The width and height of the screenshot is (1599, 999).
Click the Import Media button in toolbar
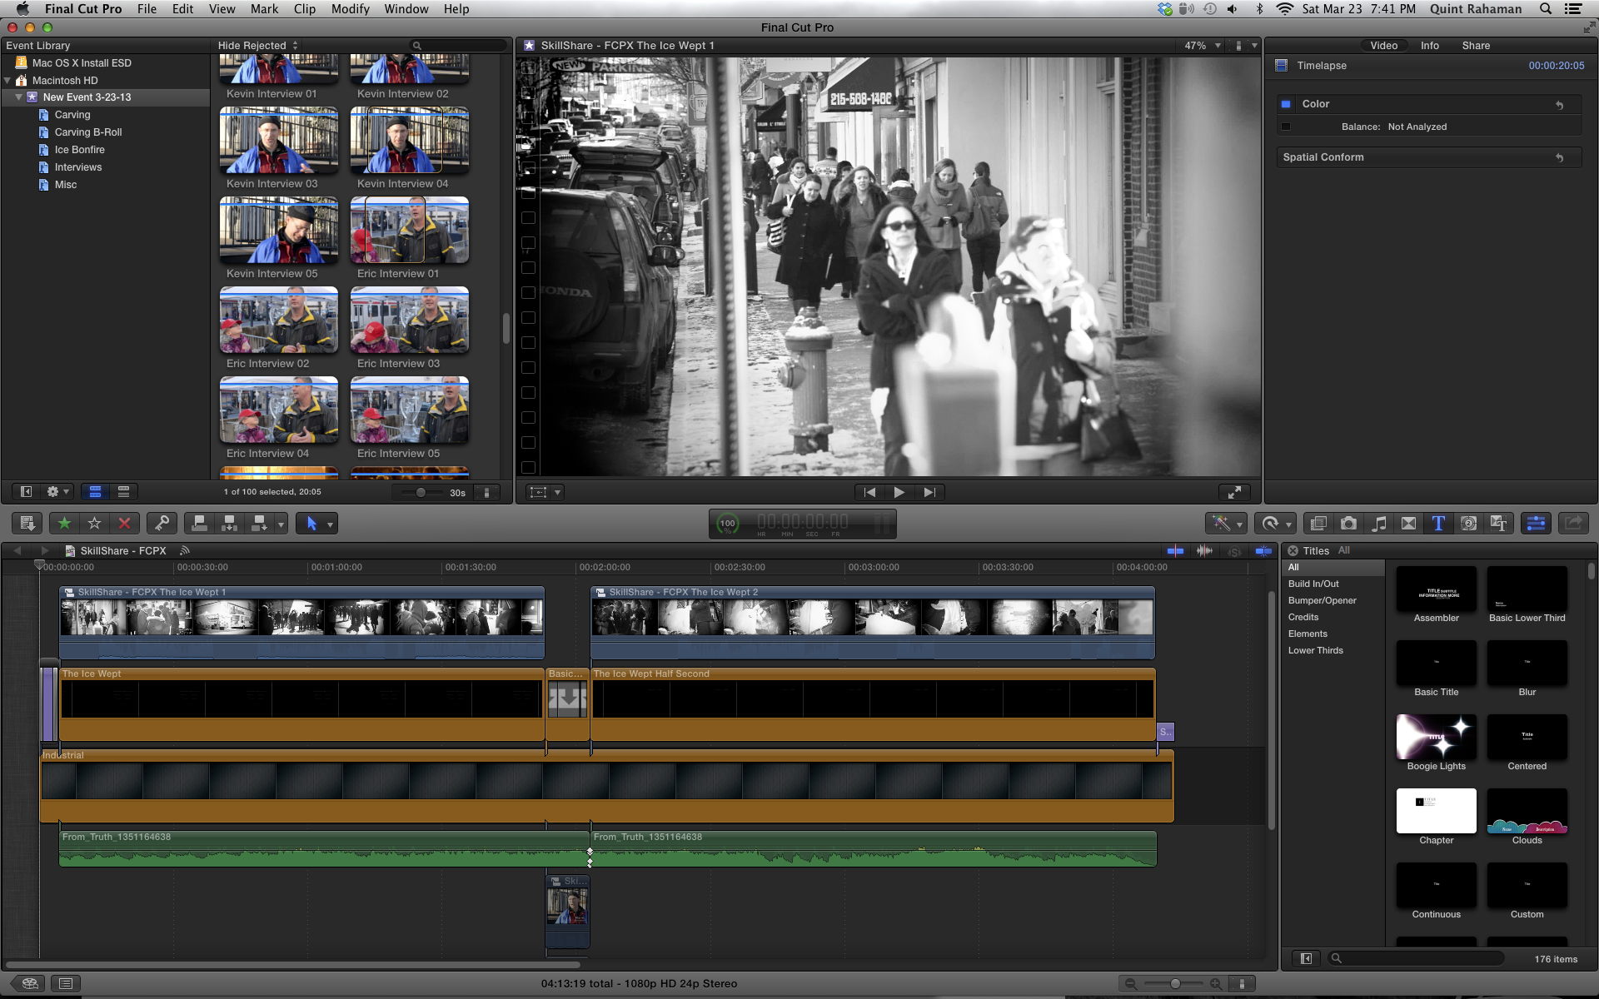[27, 524]
